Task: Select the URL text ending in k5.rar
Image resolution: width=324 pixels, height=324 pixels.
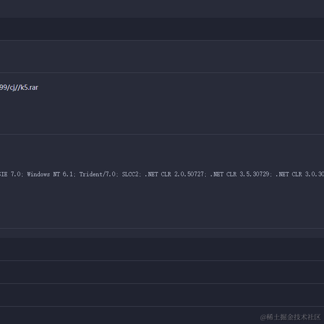Action: [19, 87]
